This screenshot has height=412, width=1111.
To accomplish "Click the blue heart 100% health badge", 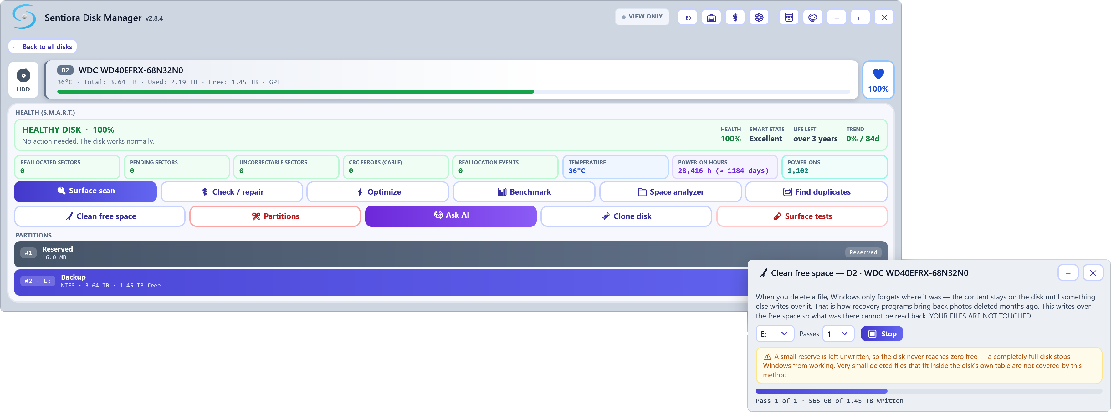I will 878,80.
